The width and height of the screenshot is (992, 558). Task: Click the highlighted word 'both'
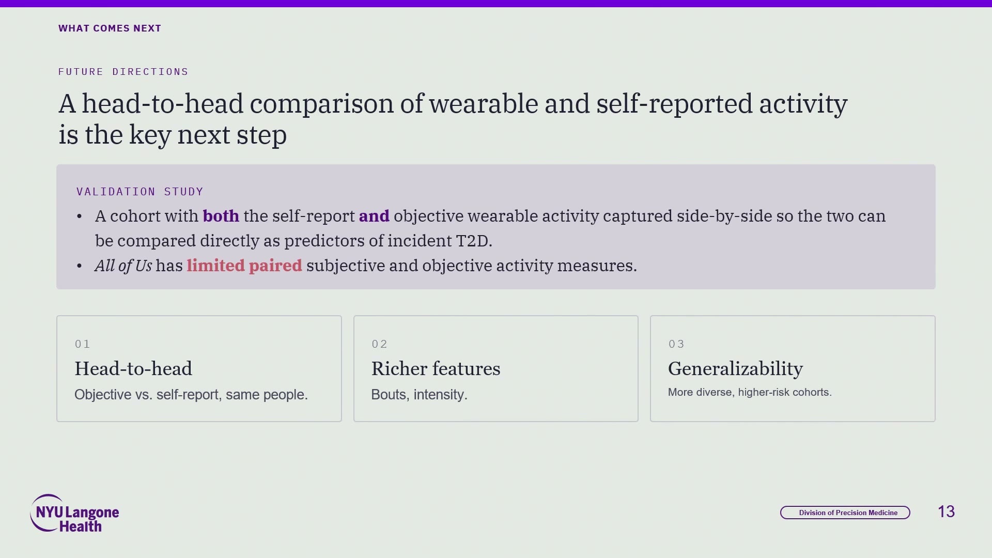coord(221,216)
